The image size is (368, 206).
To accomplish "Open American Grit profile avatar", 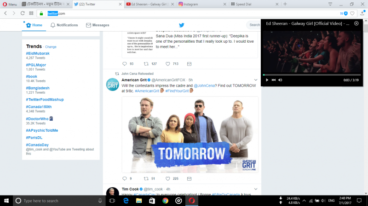I will [x=113, y=84].
